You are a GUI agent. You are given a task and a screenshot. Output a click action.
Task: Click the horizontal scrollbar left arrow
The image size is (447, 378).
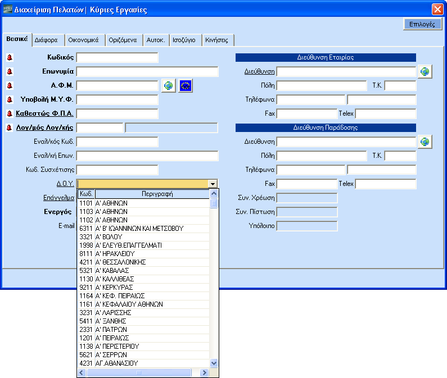(x=82, y=372)
